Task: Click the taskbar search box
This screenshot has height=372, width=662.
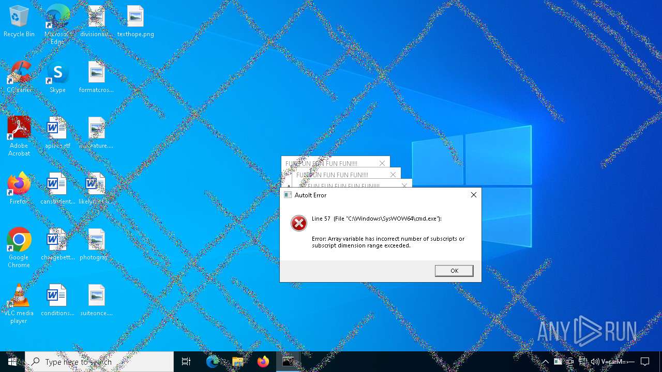Action: pos(99,362)
